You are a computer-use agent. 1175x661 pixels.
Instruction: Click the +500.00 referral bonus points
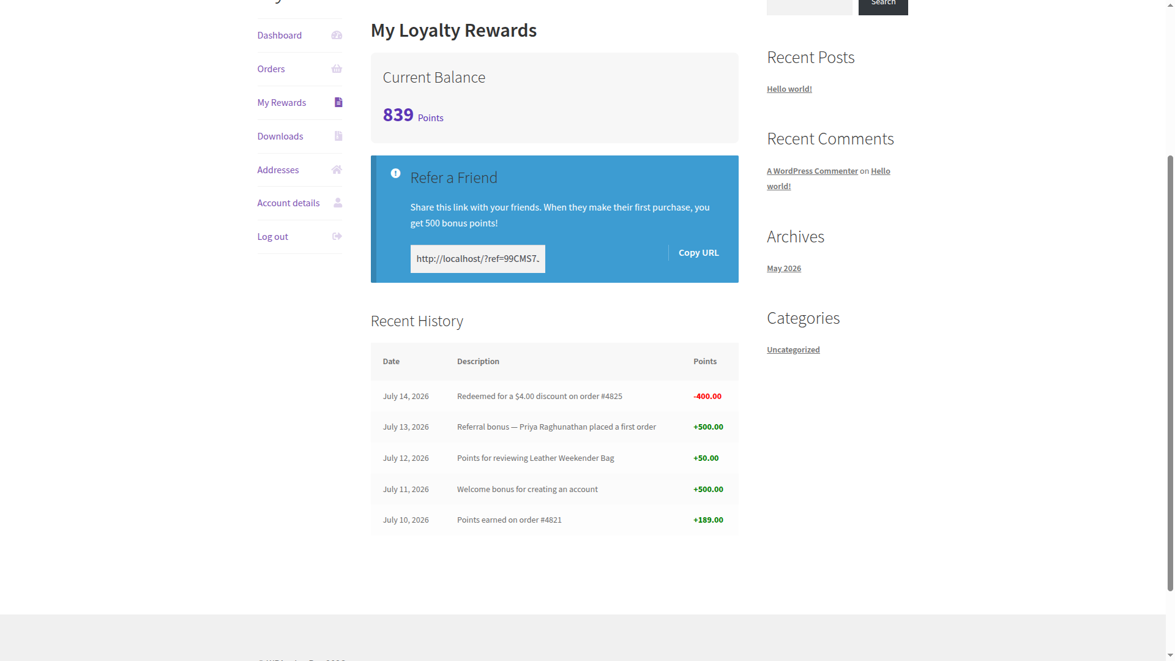tap(708, 427)
